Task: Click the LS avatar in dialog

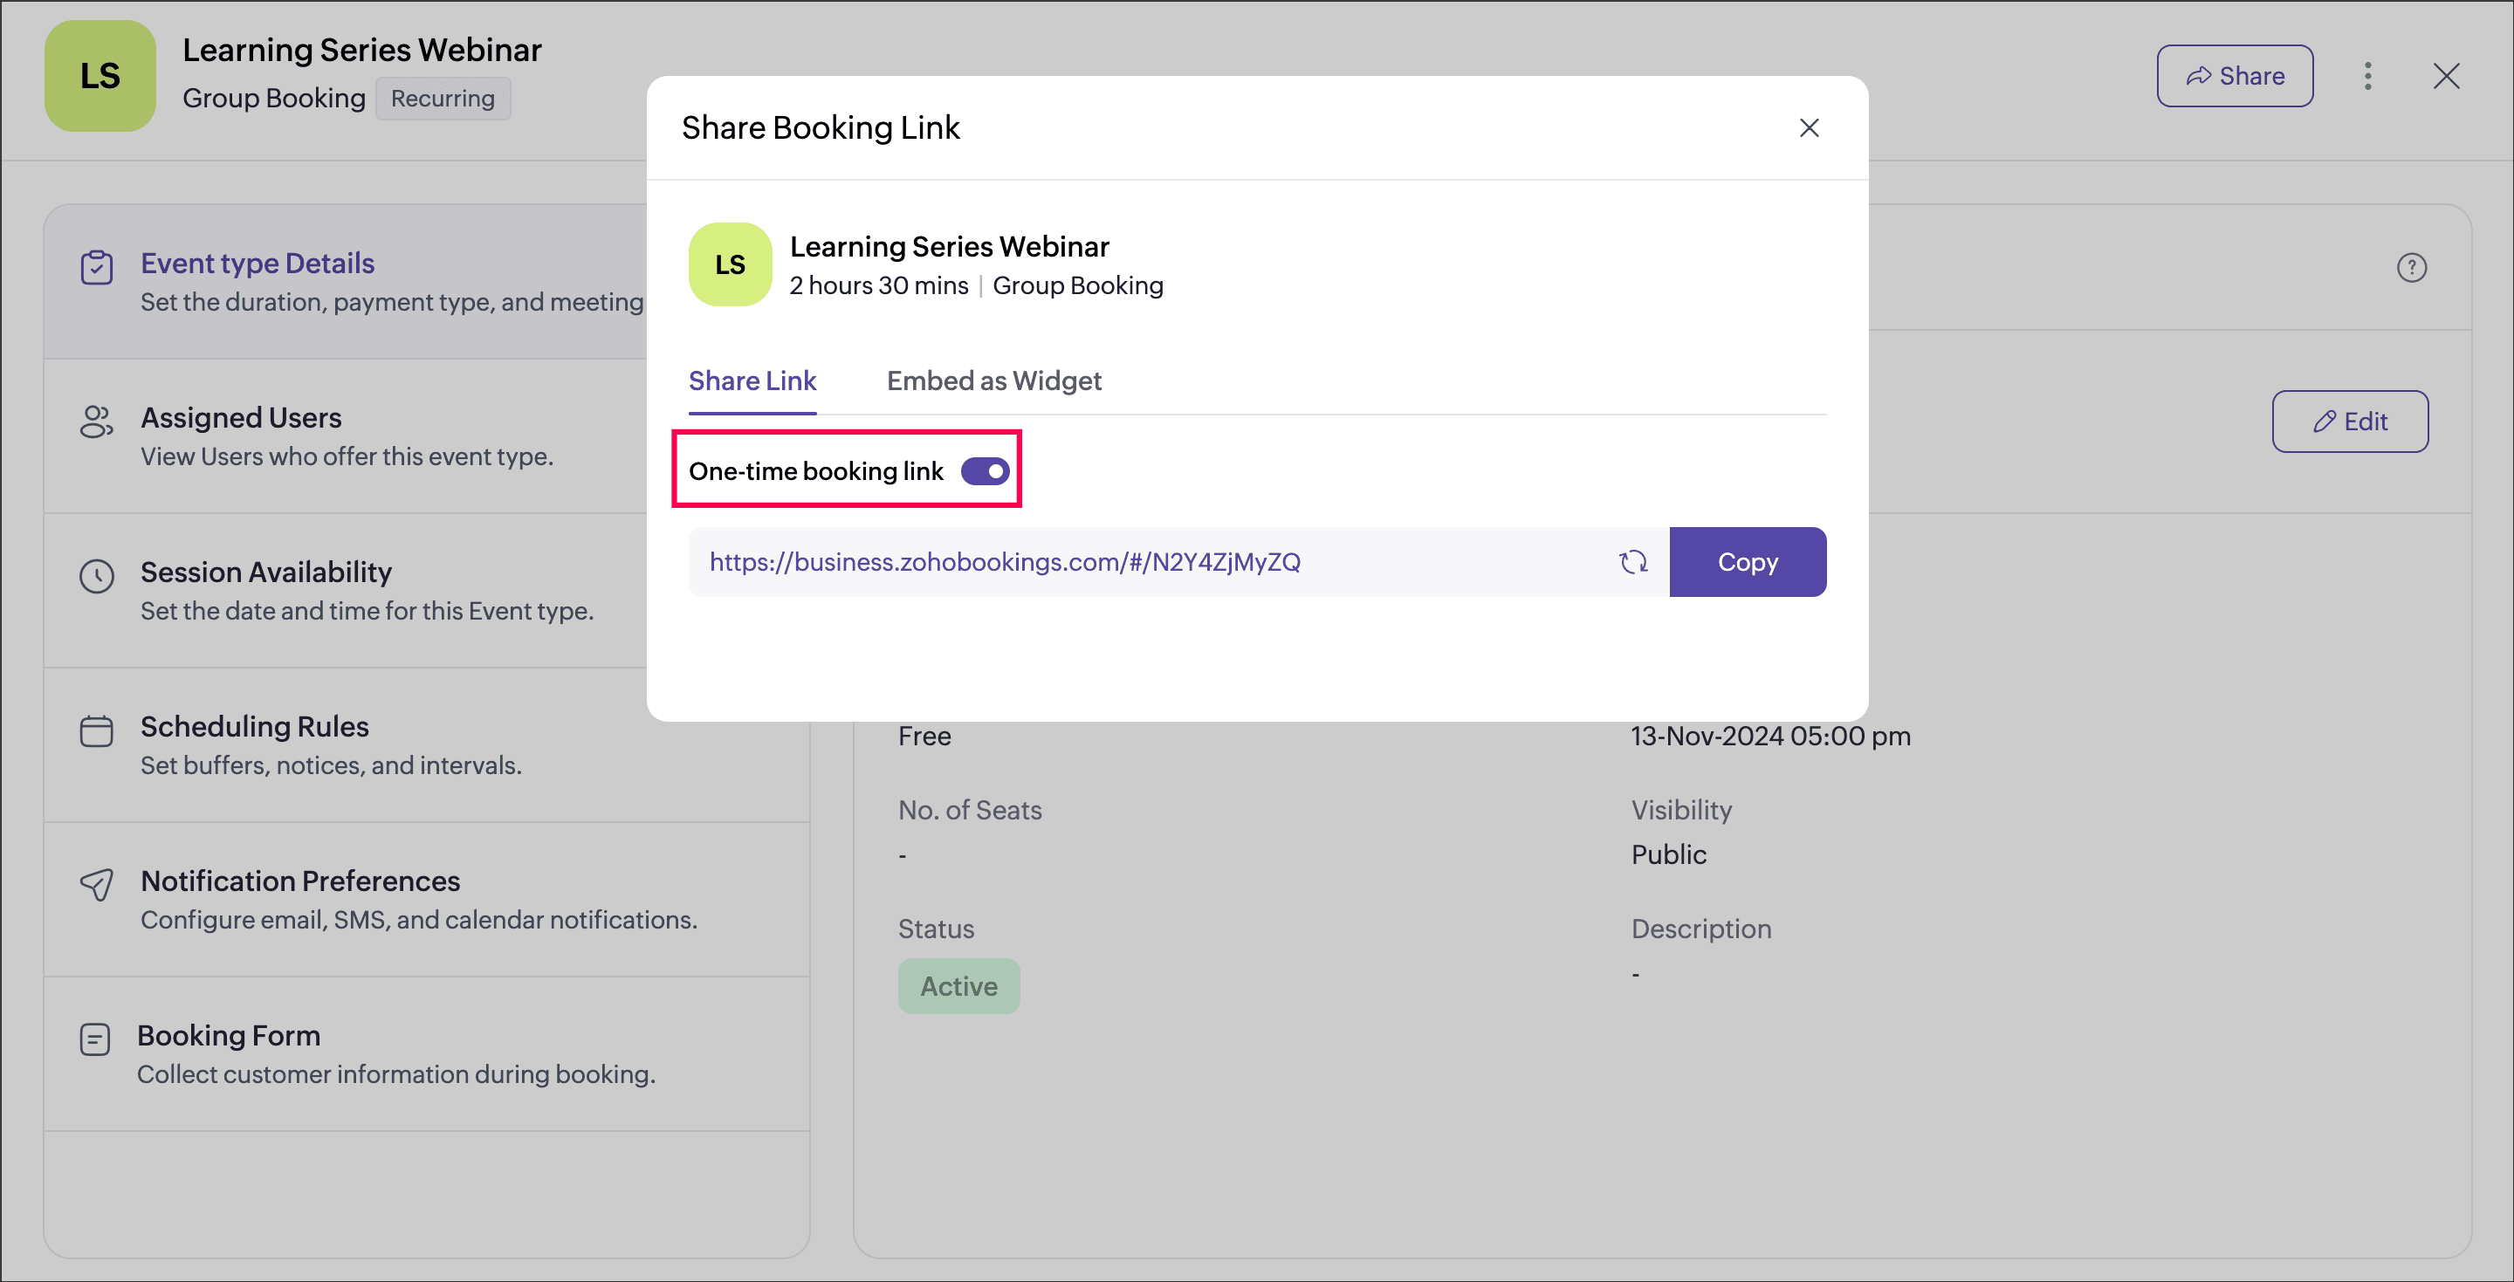Action: coord(730,264)
